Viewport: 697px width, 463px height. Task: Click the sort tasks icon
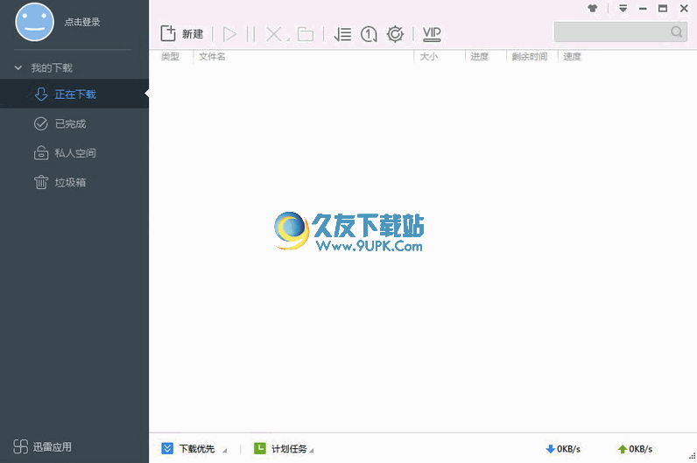(x=342, y=34)
